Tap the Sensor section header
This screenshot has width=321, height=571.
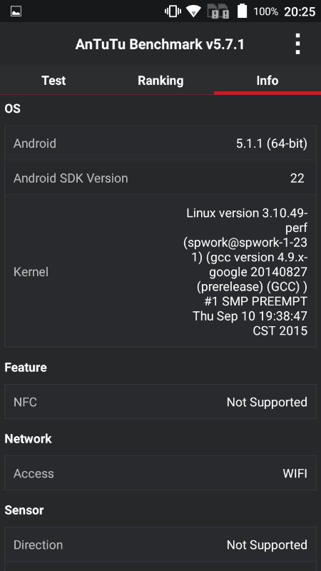[24, 510]
